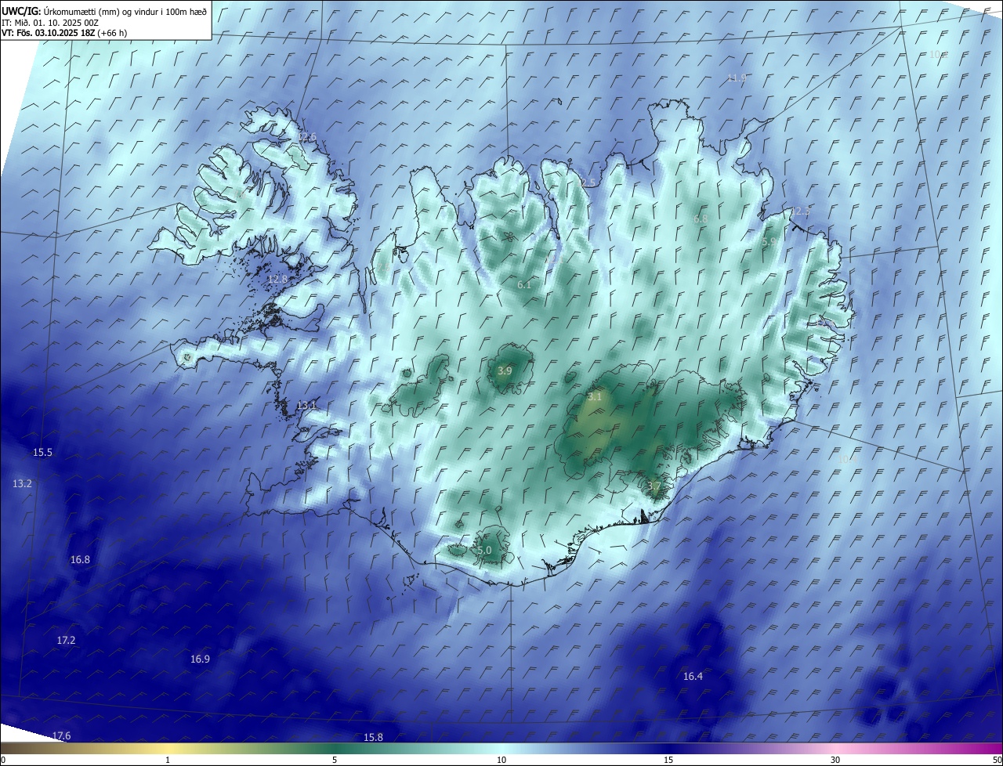This screenshot has height=766, width=1003.
Task: Click the colorbar tick label 30
Action: click(x=835, y=760)
